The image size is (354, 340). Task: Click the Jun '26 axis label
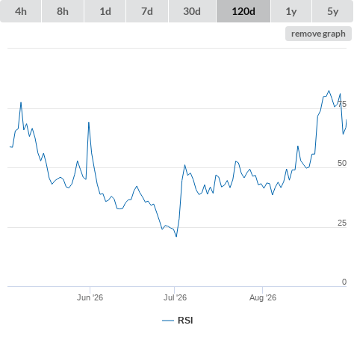click(90, 297)
